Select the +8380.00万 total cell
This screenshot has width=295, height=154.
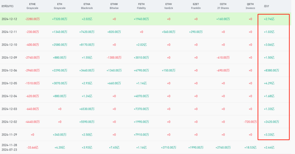tap(272, 70)
